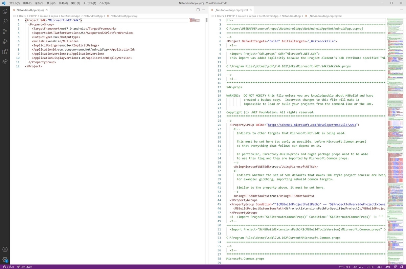Click the Project DefaultTargets line in right editor
Viewport: 406px width, 269px height.
click(281, 41)
